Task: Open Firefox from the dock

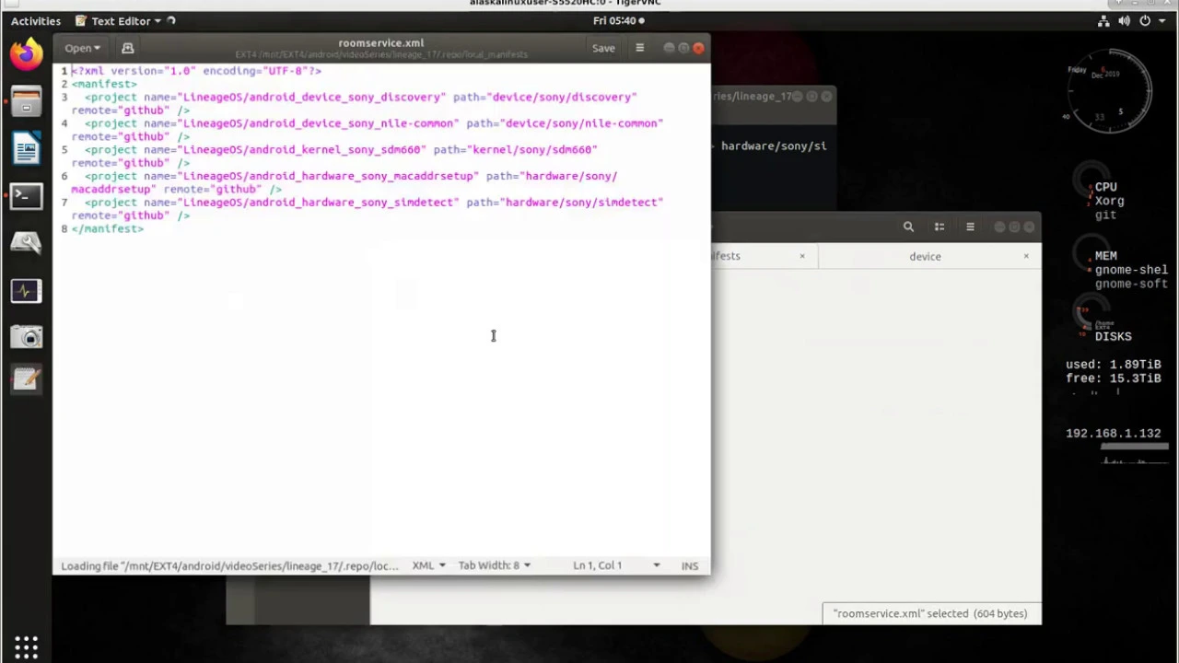Action: coord(26,54)
